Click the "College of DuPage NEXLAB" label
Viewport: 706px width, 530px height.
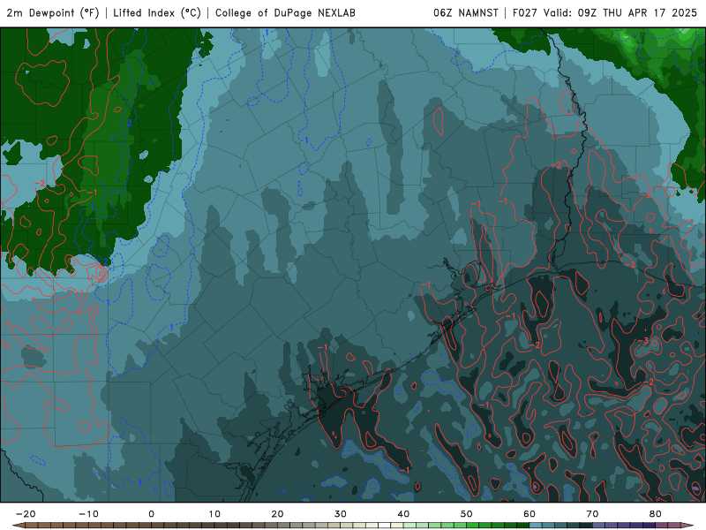285,13
